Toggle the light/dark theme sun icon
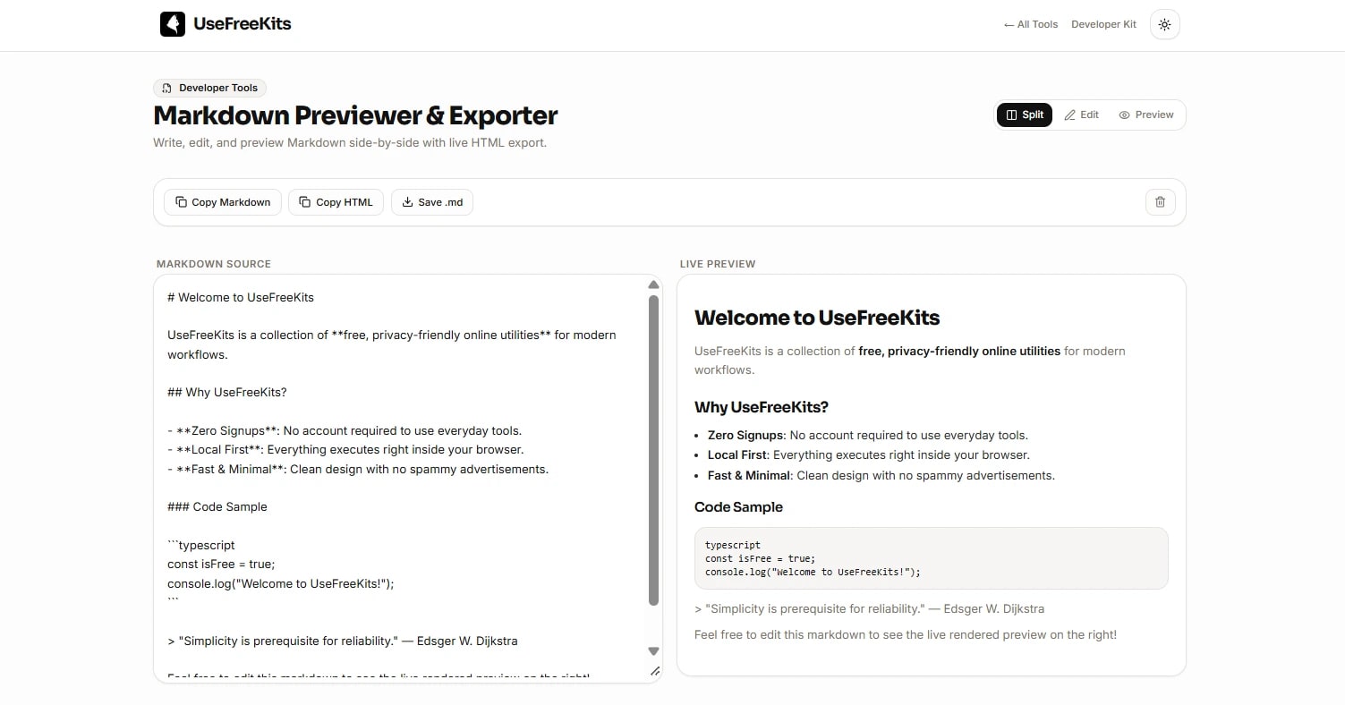The image size is (1345, 705). pyautogui.click(x=1164, y=25)
